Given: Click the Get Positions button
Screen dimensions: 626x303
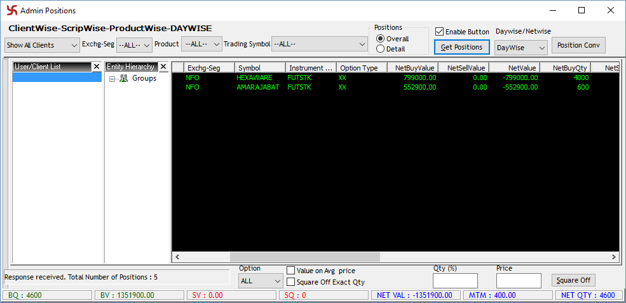Looking at the screenshot, I should pyautogui.click(x=462, y=47).
